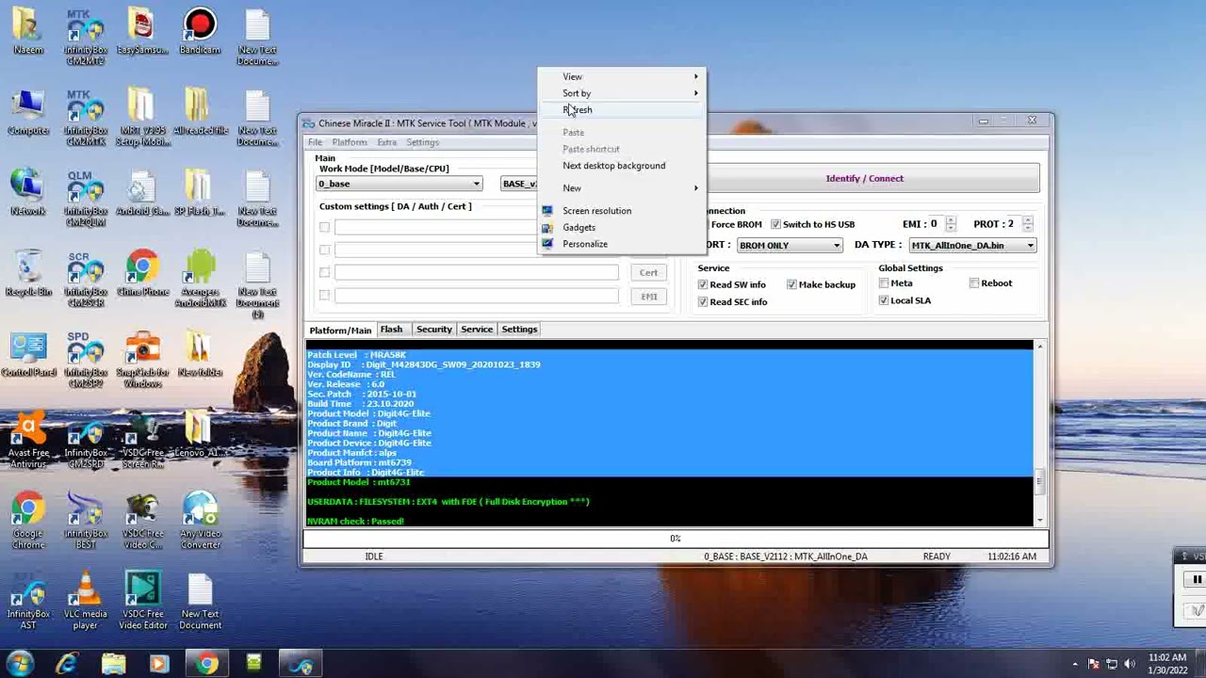Open the Recycle Bin desktop icon

28,274
